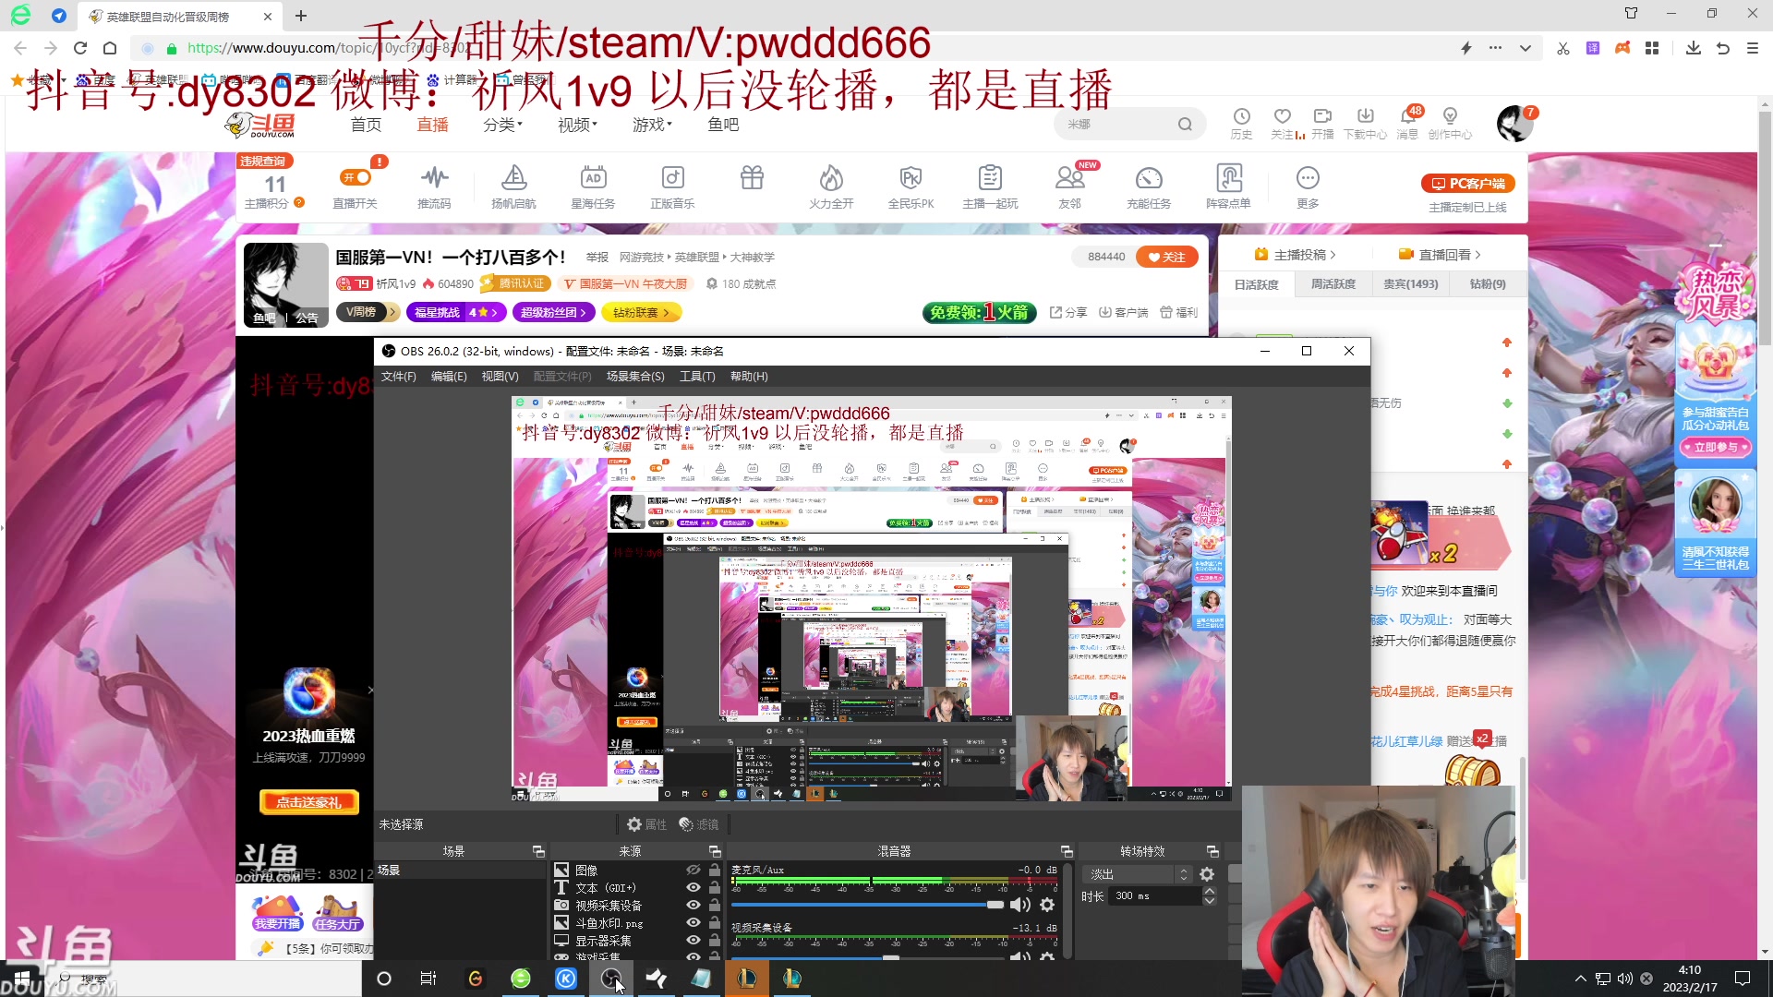Viewport: 1773px width, 997px height.
Task: Hide the 斗鱼水印.png source
Action: click(694, 922)
